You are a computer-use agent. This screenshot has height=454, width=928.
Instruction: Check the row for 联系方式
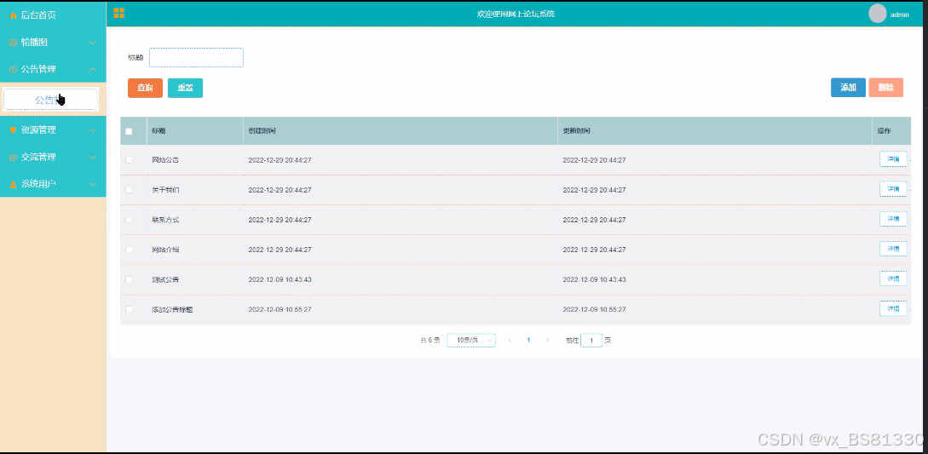point(129,220)
